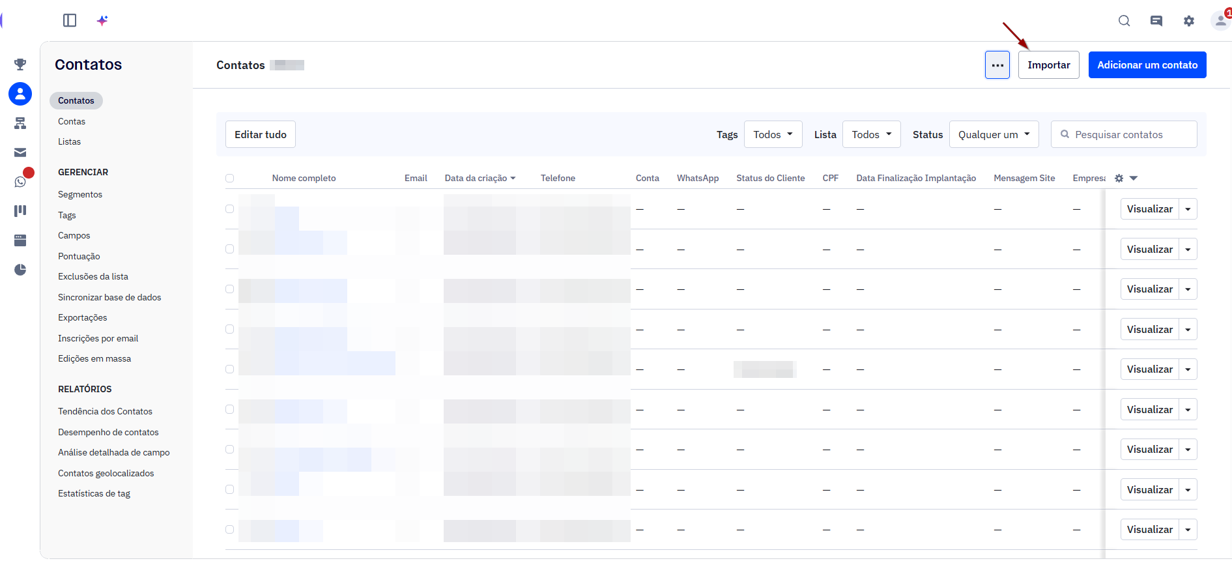
Task: Tick the first contact row checkbox
Action: click(x=229, y=209)
